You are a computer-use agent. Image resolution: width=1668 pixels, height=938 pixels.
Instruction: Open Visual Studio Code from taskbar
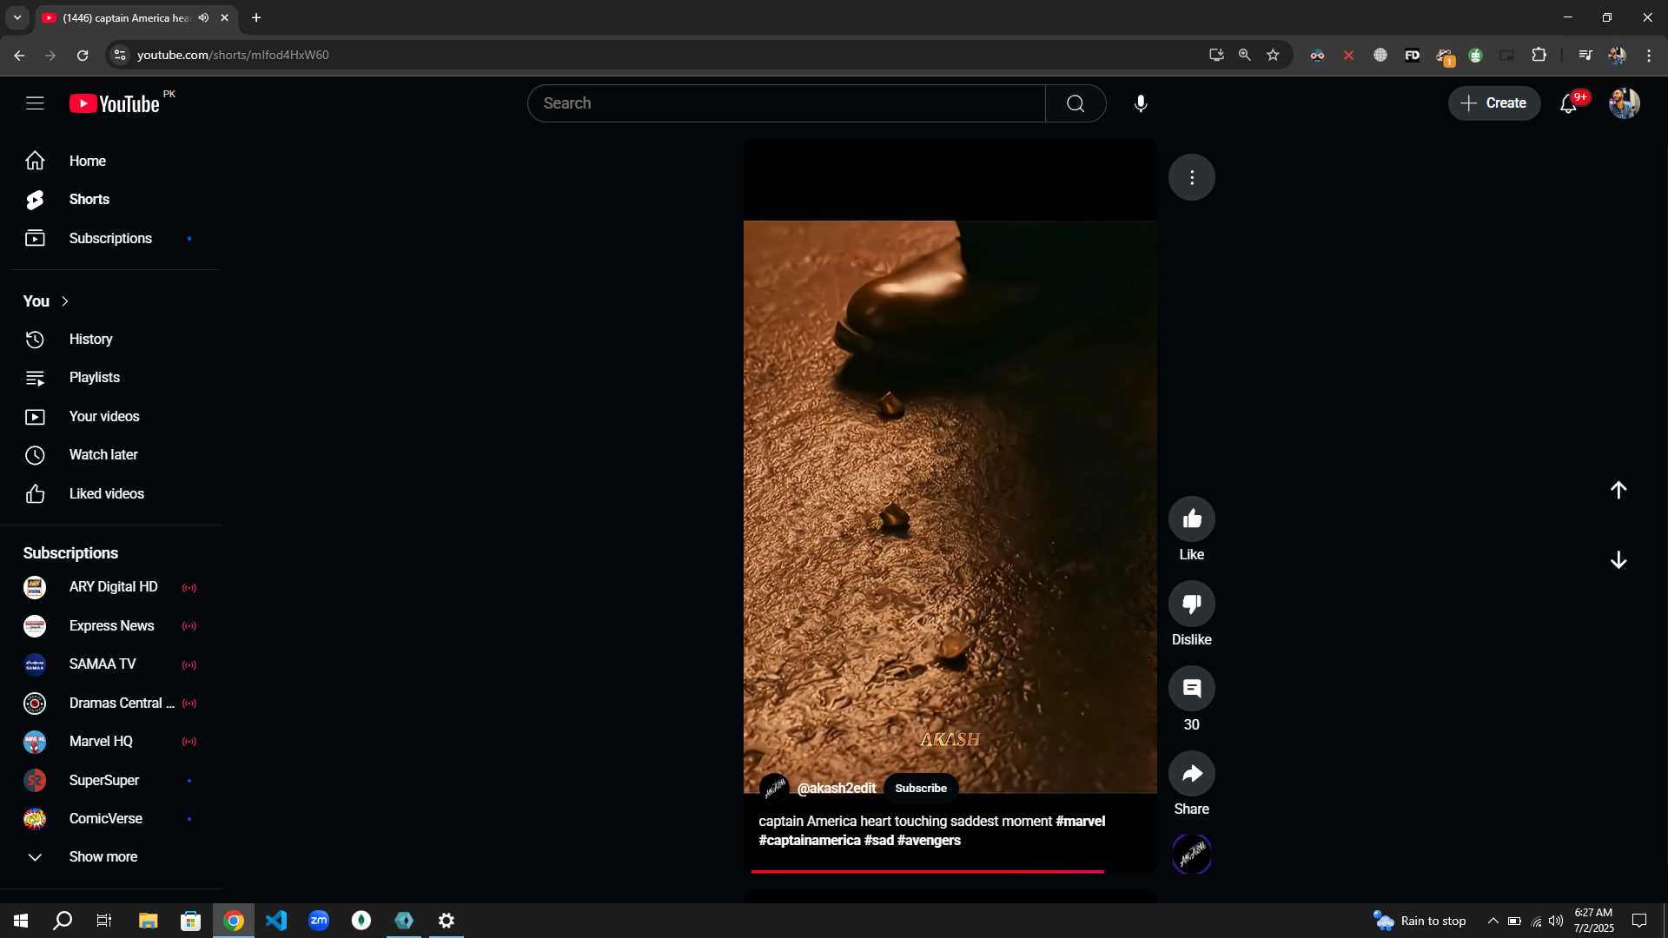276,921
